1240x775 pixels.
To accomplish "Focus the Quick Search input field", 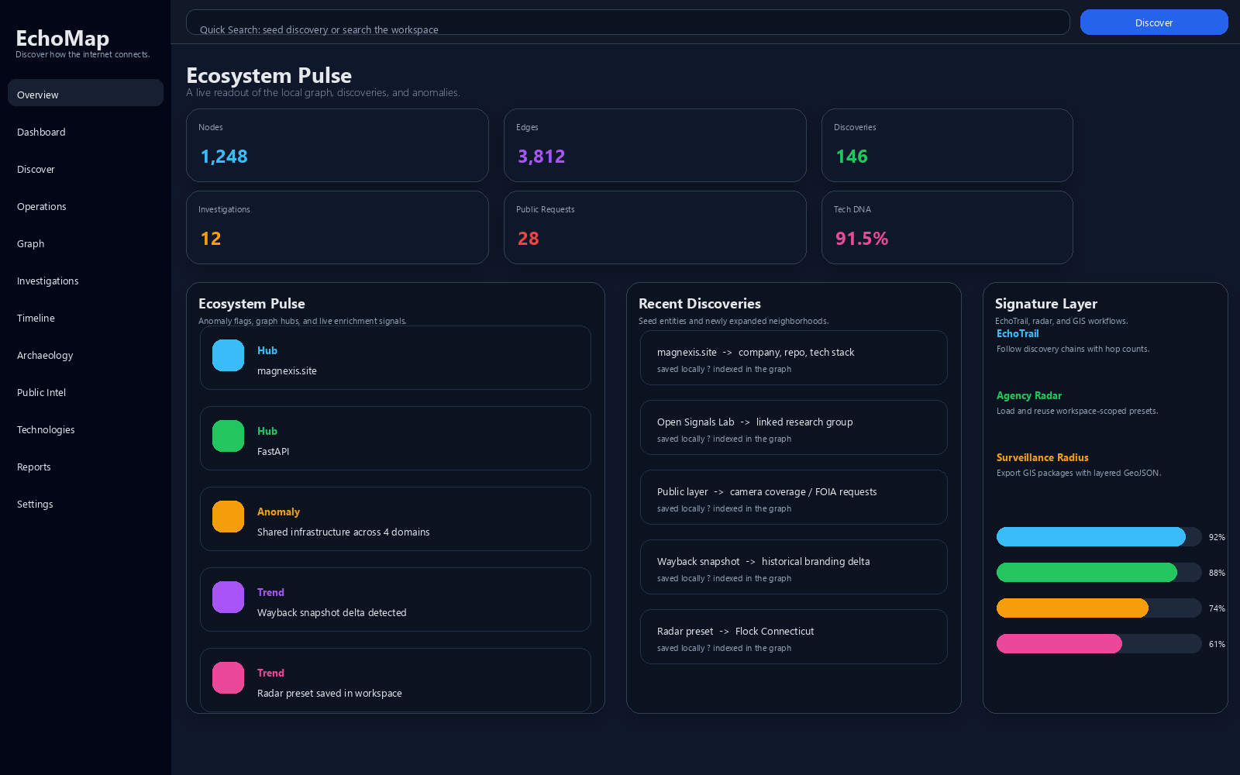I will click(x=628, y=22).
